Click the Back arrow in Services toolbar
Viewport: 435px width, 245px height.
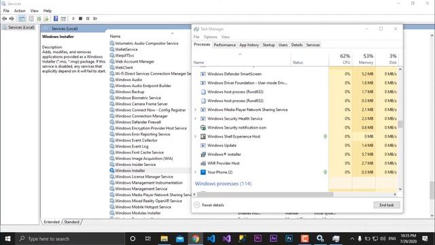[x=4, y=18]
